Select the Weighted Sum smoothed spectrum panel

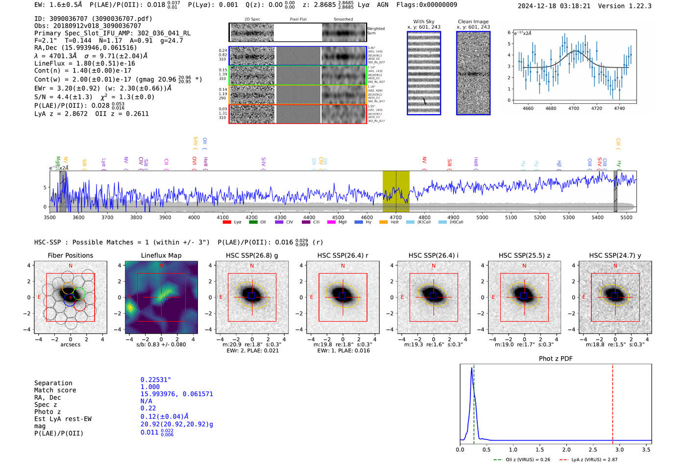344,33
